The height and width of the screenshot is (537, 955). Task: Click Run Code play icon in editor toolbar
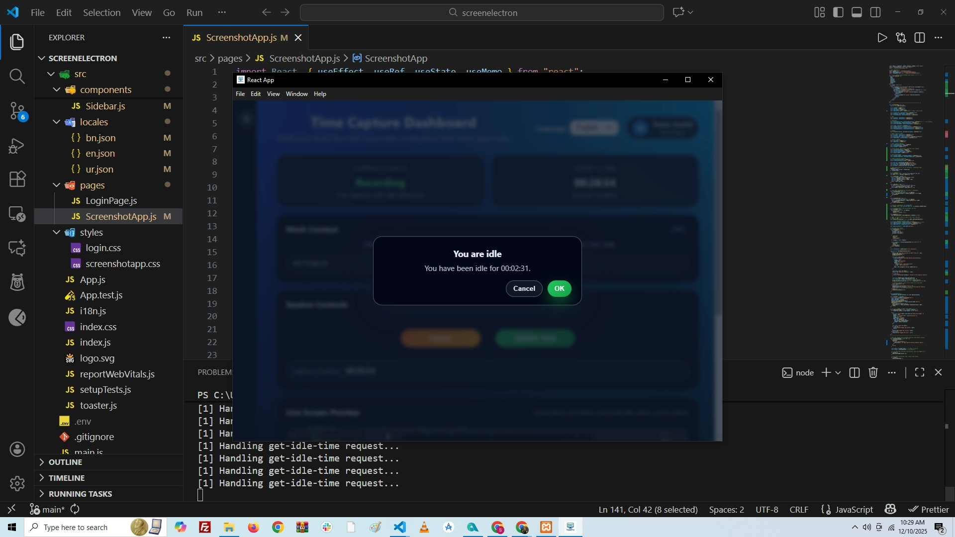(x=882, y=38)
